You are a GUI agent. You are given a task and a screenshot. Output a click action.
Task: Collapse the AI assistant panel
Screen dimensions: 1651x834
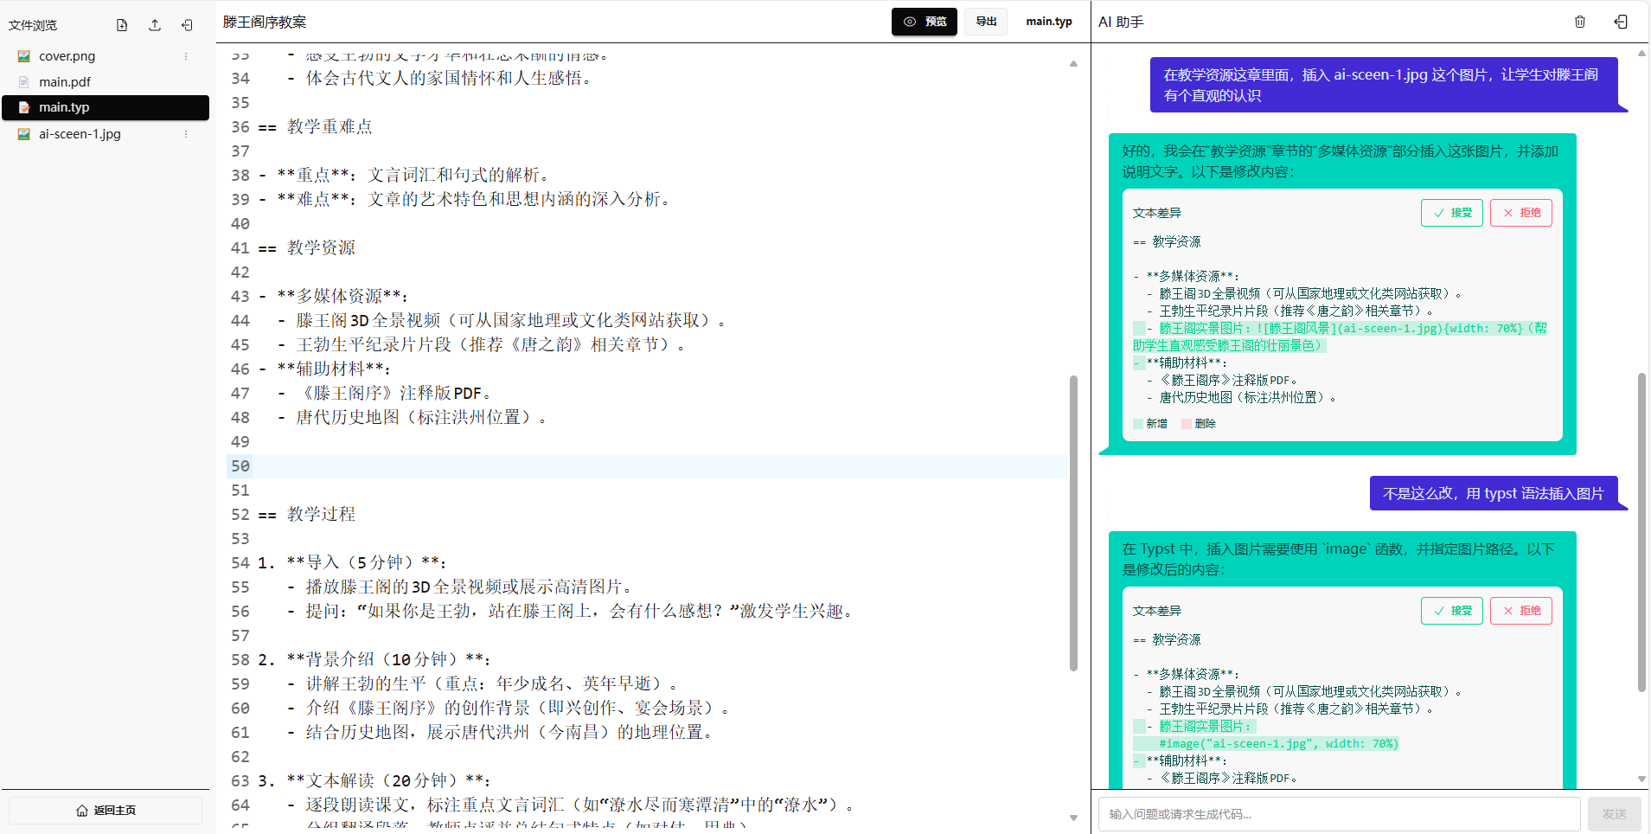point(1621,22)
